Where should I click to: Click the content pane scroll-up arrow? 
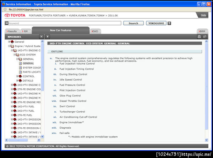point(206,41)
